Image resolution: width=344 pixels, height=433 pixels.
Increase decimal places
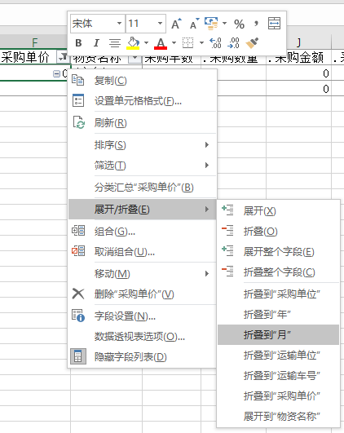[x=215, y=43]
